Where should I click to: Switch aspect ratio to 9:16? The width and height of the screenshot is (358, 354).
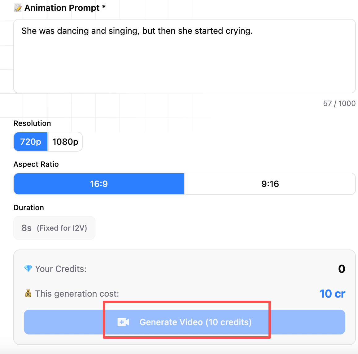click(x=270, y=184)
